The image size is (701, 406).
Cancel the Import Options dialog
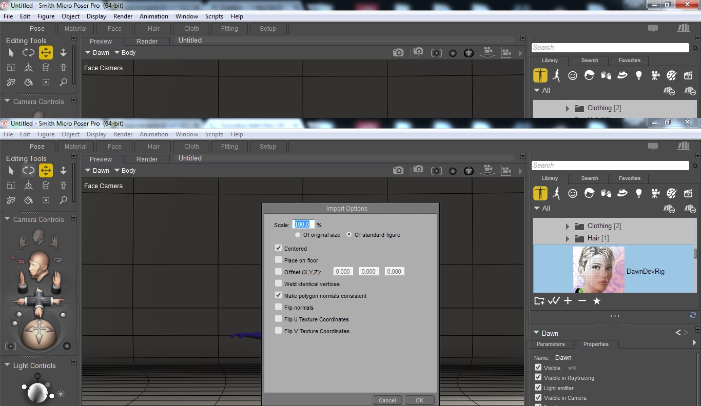tap(387, 400)
